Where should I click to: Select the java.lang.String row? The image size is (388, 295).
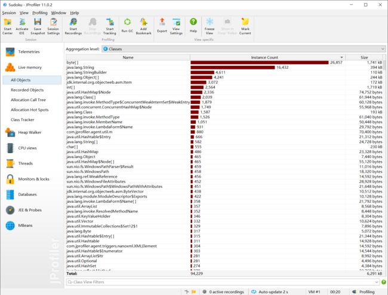click(x=224, y=68)
